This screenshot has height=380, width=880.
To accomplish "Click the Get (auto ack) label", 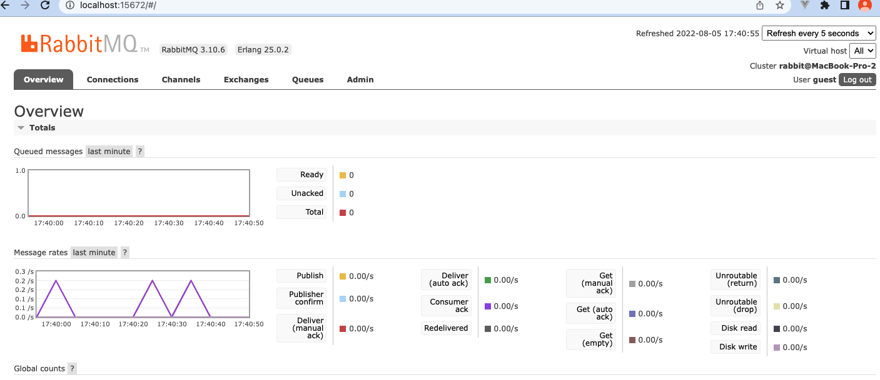I will [591, 313].
